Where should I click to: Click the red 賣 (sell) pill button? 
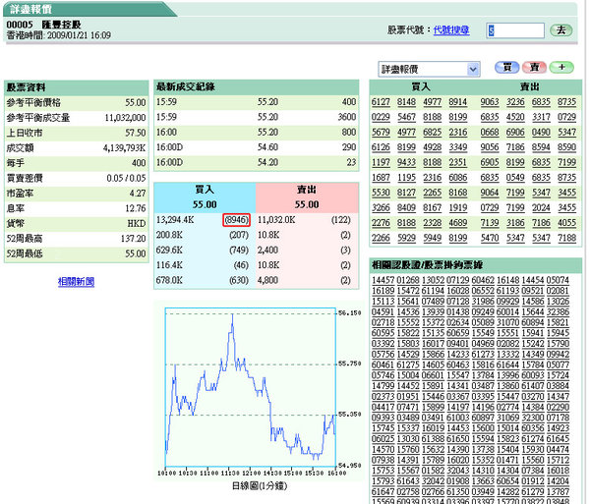[x=534, y=68]
